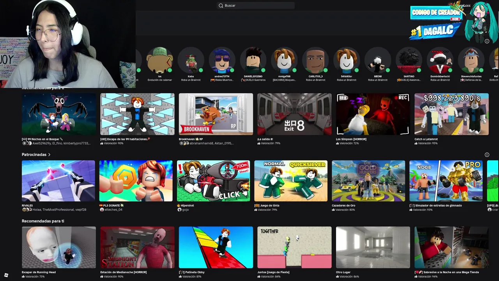Click 'Valoración 72%' under Los Simpson
The height and width of the screenshot is (281, 499).
(x=349, y=143)
